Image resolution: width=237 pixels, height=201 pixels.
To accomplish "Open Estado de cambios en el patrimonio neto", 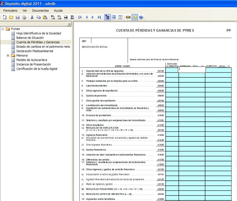I will 43,47.
